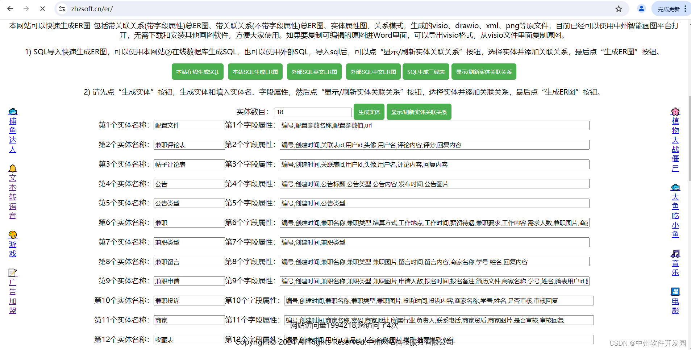Click the notepad icon above 广告加盟
The width and height of the screenshot is (691, 350).
pyautogui.click(x=13, y=273)
